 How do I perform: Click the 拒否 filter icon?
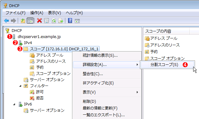32,98
